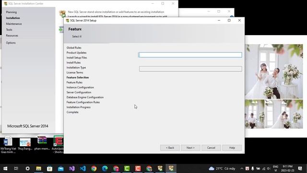Screen dimensions: 307x173
Task: Open the Mail app from the taskbar
Action: coord(61,169)
